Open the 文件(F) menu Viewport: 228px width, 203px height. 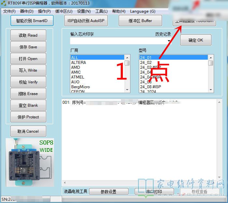click(9, 11)
